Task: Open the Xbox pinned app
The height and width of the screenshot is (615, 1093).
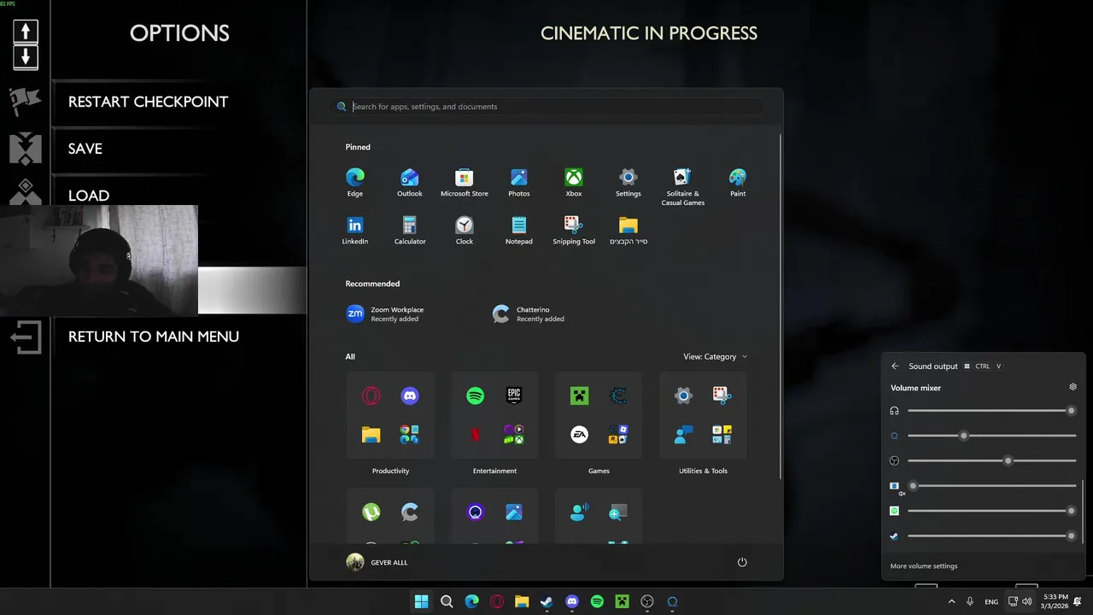Action: [574, 182]
